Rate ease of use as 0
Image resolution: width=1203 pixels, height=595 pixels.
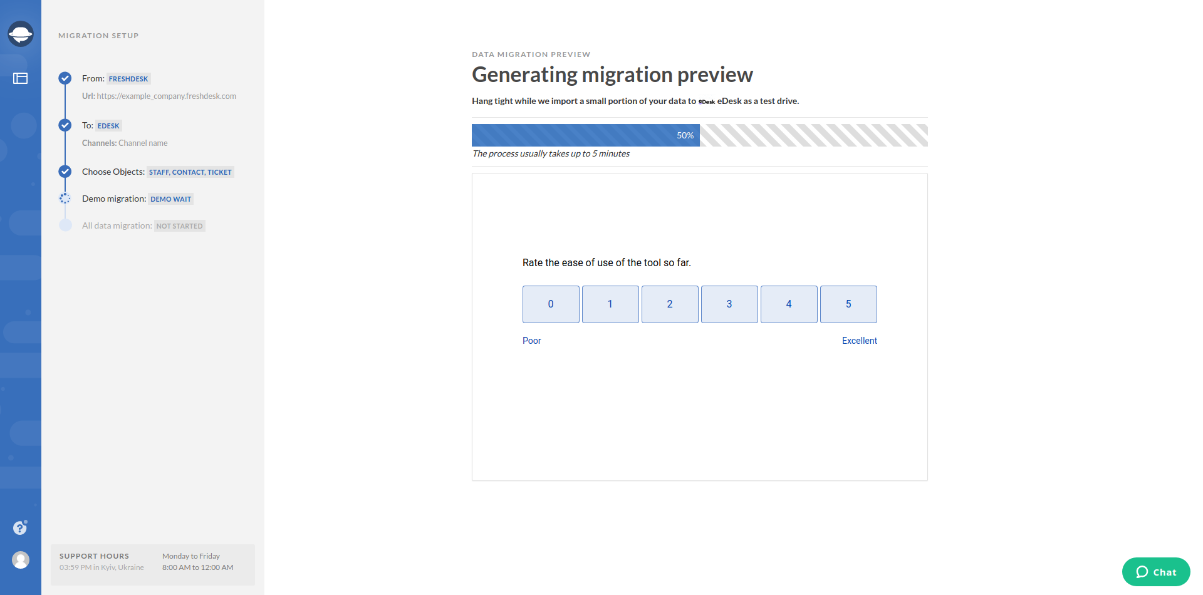click(551, 304)
